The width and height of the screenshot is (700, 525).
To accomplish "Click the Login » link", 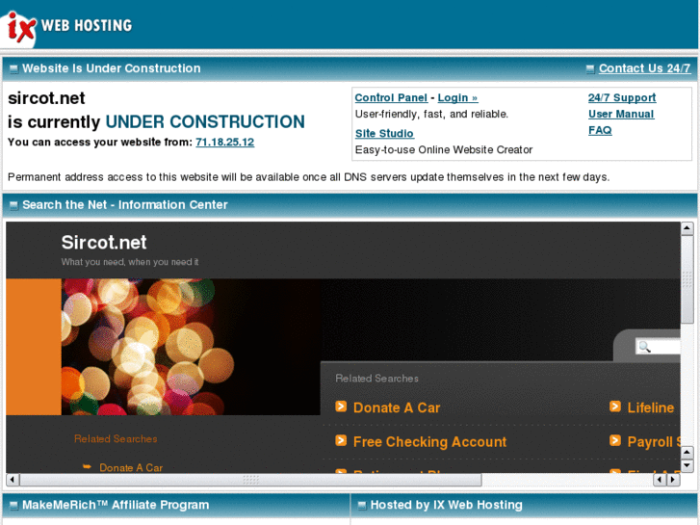I will (457, 98).
